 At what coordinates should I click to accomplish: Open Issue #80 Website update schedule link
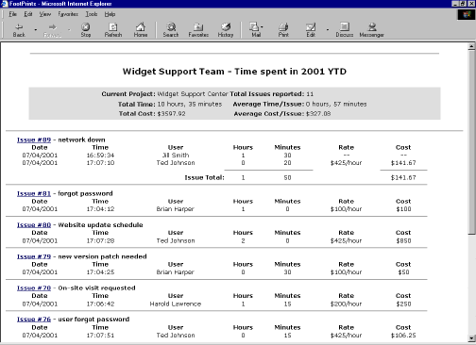(34, 225)
